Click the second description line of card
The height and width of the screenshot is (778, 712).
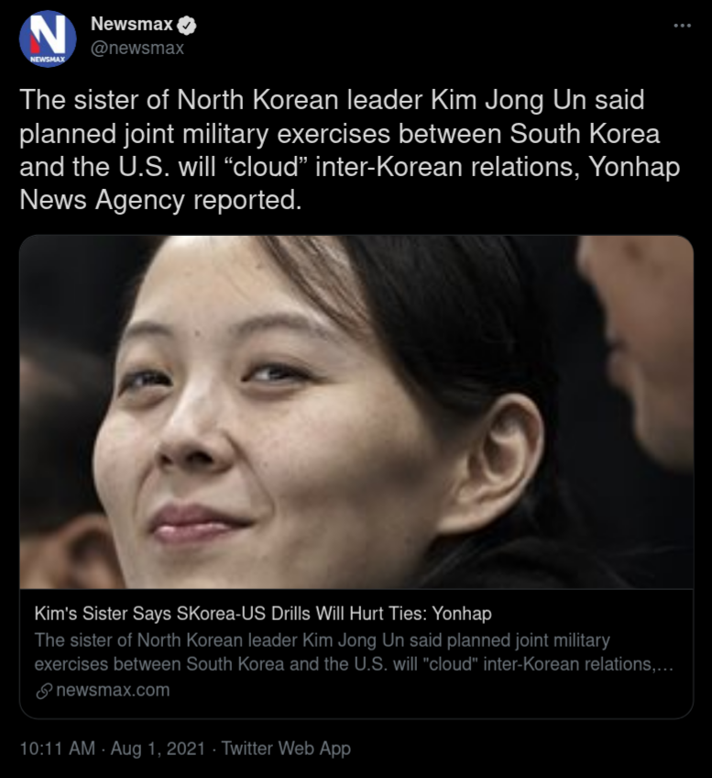point(354,664)
